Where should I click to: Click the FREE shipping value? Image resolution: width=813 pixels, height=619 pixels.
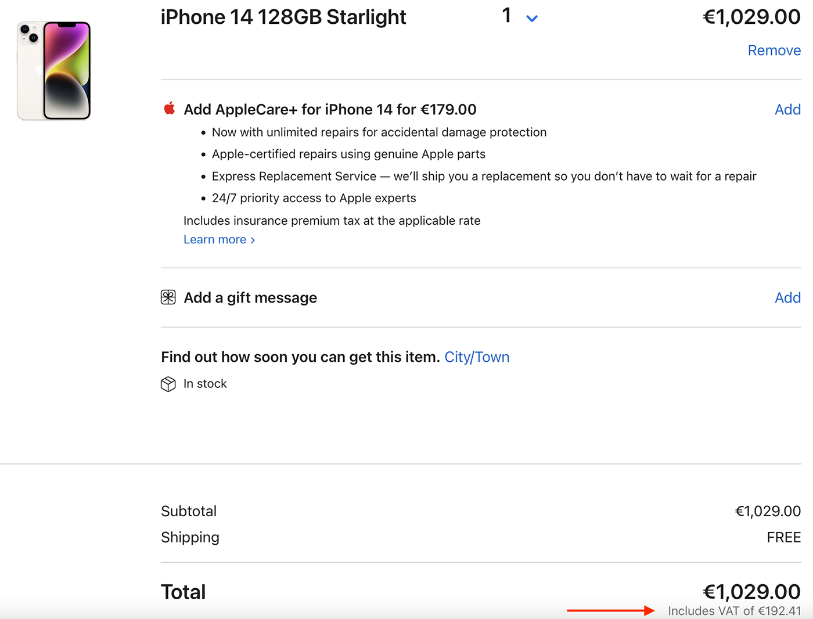point(783,537)
